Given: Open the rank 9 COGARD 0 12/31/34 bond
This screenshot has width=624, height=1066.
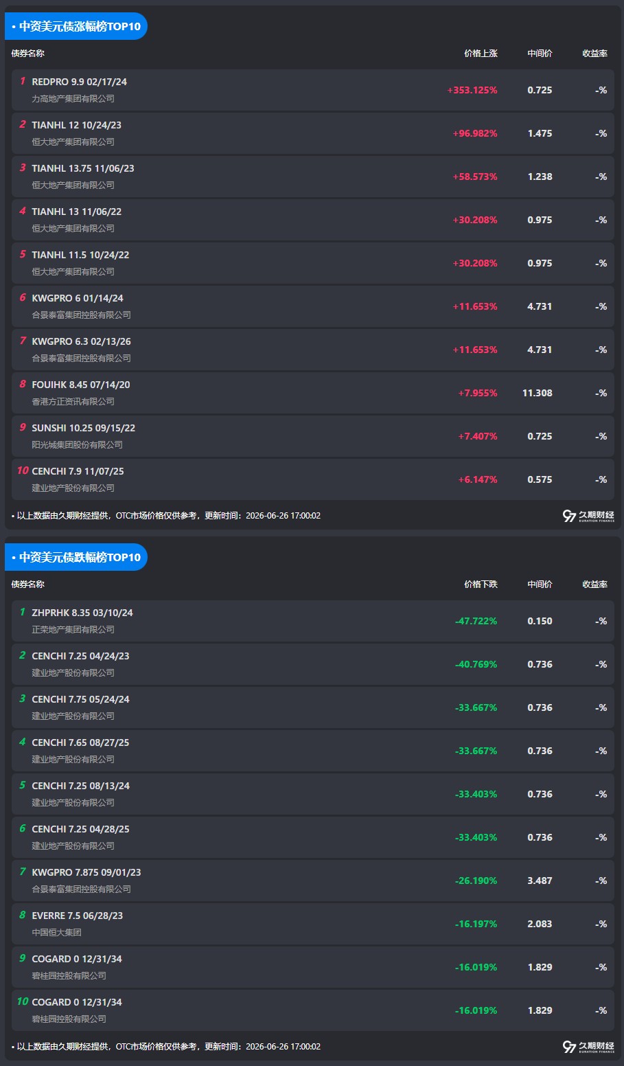Looking at the screenshot, I should point(313,967).
